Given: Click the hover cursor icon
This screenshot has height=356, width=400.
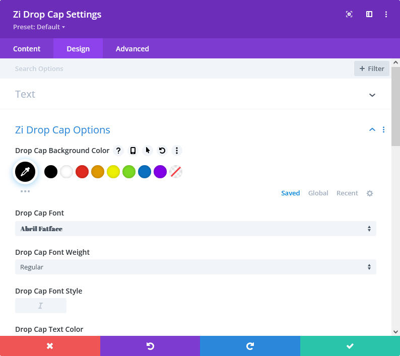Looking at the screenshot, I should [x=148, y=151].
